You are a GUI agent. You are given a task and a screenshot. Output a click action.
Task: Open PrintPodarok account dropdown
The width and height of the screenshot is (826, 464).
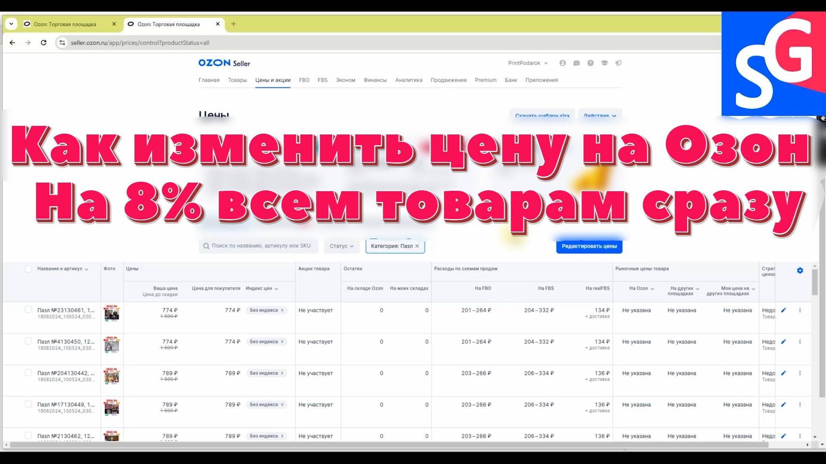coord(528,63)
